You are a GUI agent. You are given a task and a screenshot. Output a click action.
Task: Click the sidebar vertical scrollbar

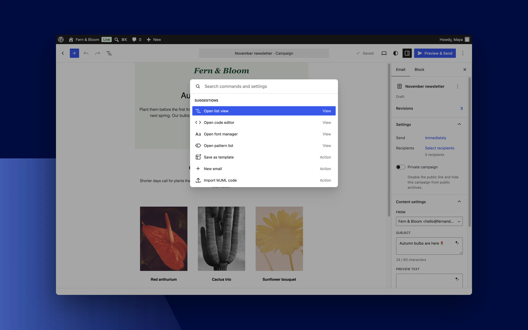coord(469,152)
